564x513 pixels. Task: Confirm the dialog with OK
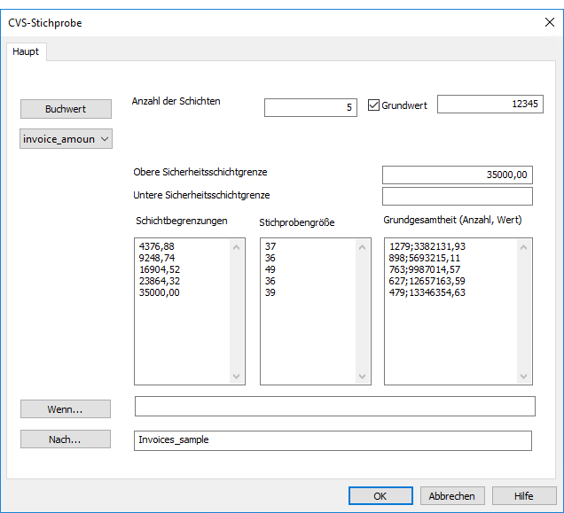pyautogui.click(x=380, y=496)
